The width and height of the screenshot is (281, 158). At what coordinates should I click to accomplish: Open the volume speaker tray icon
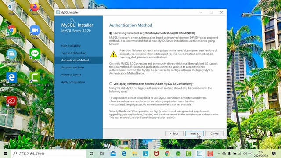click(x=245, y=154)
